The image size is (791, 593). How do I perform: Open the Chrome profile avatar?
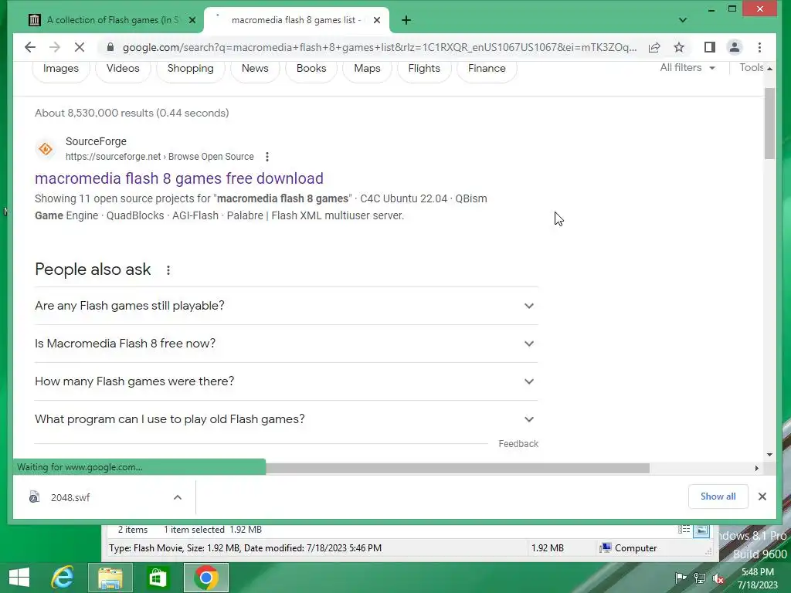pos(735,47)
